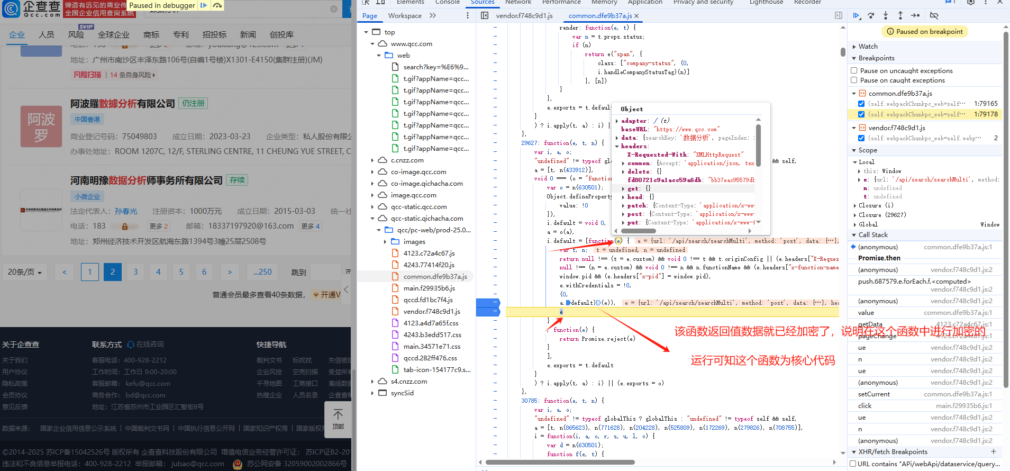Image resolution: width=1010 pixels, height=471 pixels.
Task: Resume script execution in debugger sidebar
Action: click(x=856, y=16)
